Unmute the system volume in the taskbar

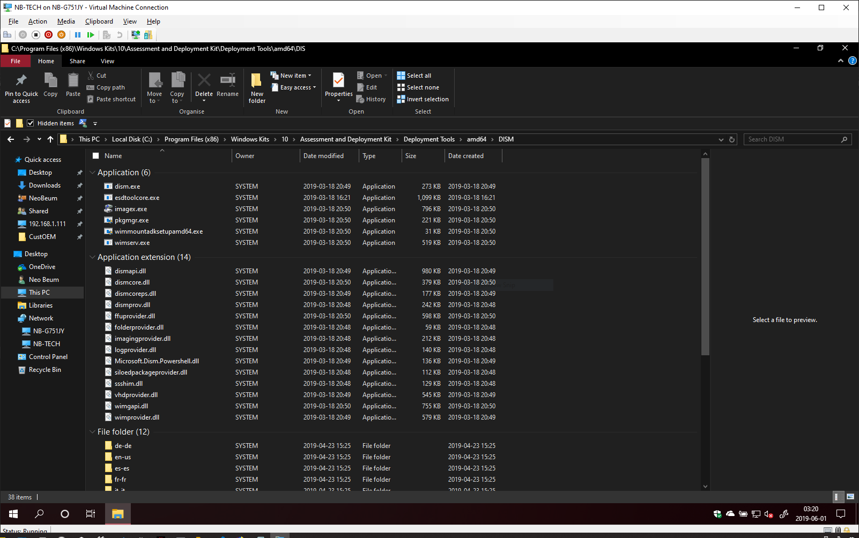click(x=768, y=514)
